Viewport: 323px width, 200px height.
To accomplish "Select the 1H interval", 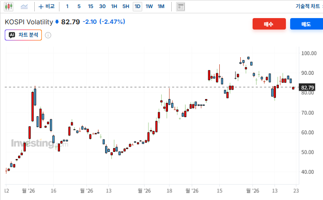I will pyautogui.click(x=114, y=7).
